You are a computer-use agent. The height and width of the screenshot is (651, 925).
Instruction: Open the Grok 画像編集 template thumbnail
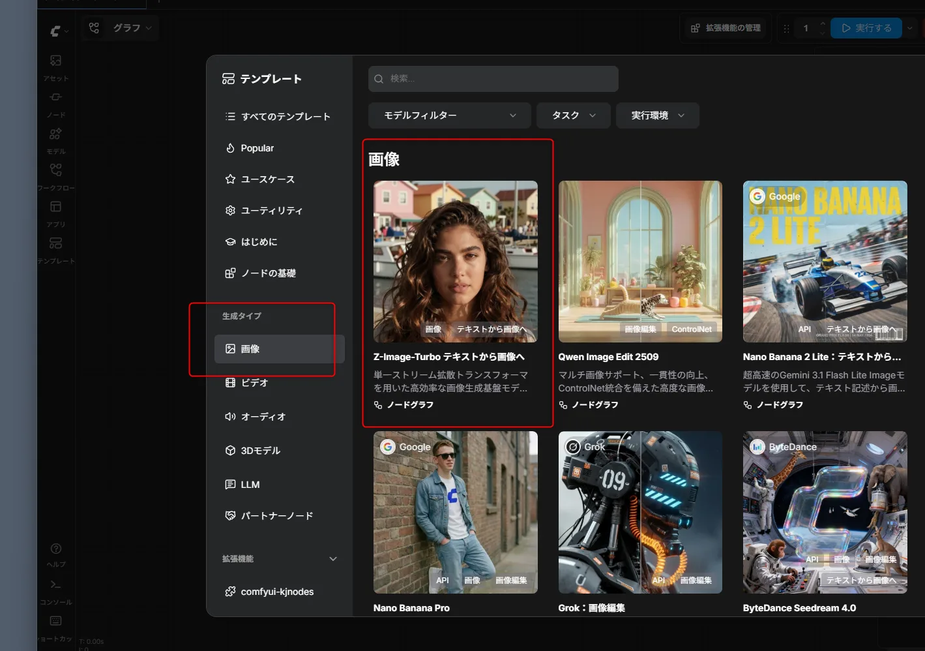point(640,512)
